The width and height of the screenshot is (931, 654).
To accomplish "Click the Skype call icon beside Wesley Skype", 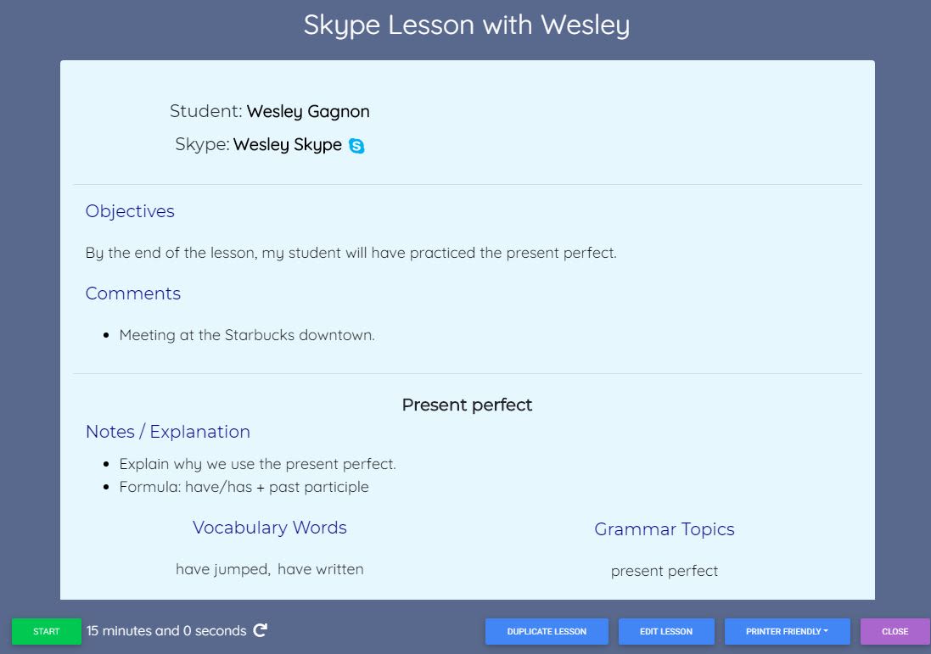I will pyautogui.click(x=357, y=145).
